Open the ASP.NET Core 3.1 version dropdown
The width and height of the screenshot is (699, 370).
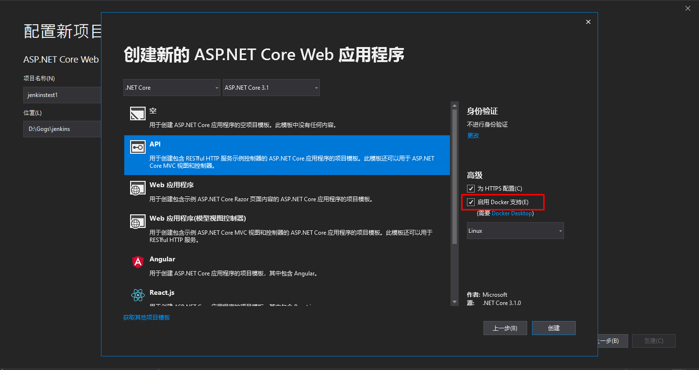(x=271, y=88)
